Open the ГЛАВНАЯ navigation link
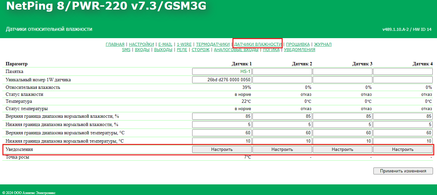Viewport: 437px width, 195px height. click(115, 44)
